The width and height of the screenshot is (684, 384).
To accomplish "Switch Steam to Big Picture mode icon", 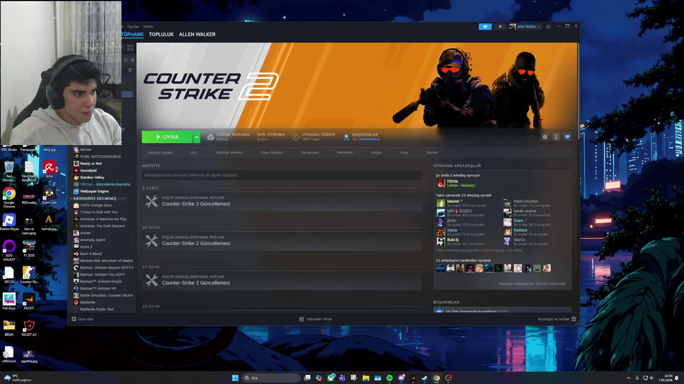I will click(x=548, y=27).
